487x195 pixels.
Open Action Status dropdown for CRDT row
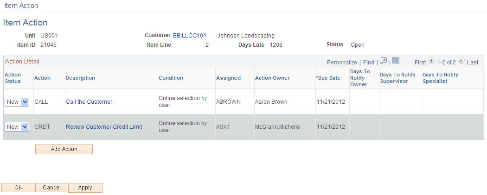(x=17, y=127)
